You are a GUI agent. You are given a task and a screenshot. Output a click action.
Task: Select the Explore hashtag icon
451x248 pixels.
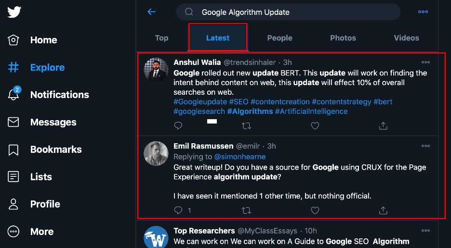tap(13, 67)
